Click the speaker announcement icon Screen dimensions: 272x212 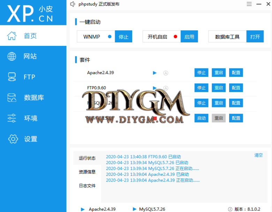(73, 4)
